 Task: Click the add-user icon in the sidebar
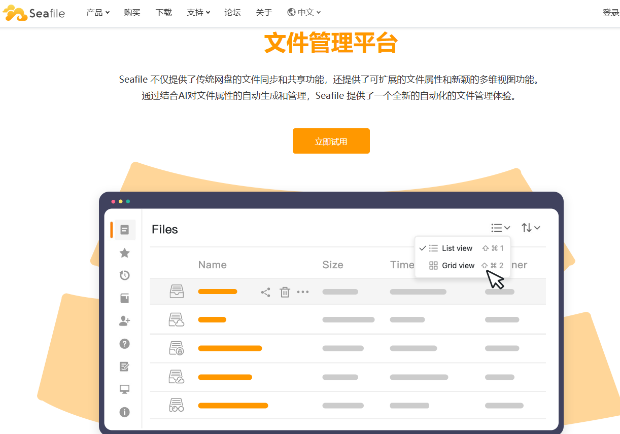[x=124, y=321]
